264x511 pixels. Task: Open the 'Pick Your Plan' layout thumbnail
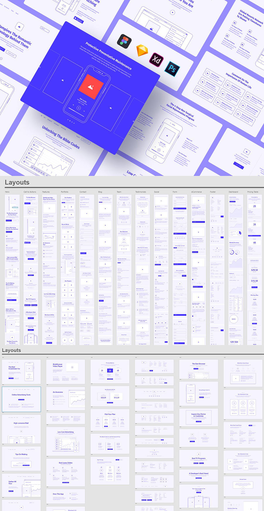[x=110, y=420]
